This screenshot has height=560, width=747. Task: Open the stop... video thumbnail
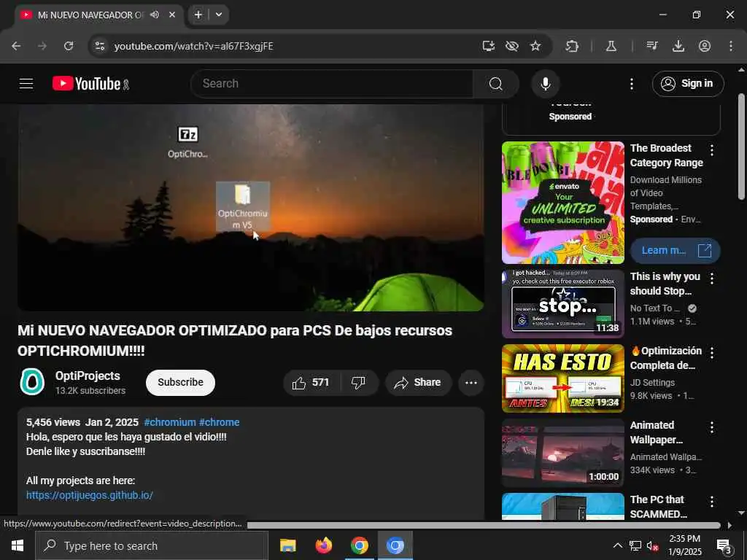tap(563, 304)
